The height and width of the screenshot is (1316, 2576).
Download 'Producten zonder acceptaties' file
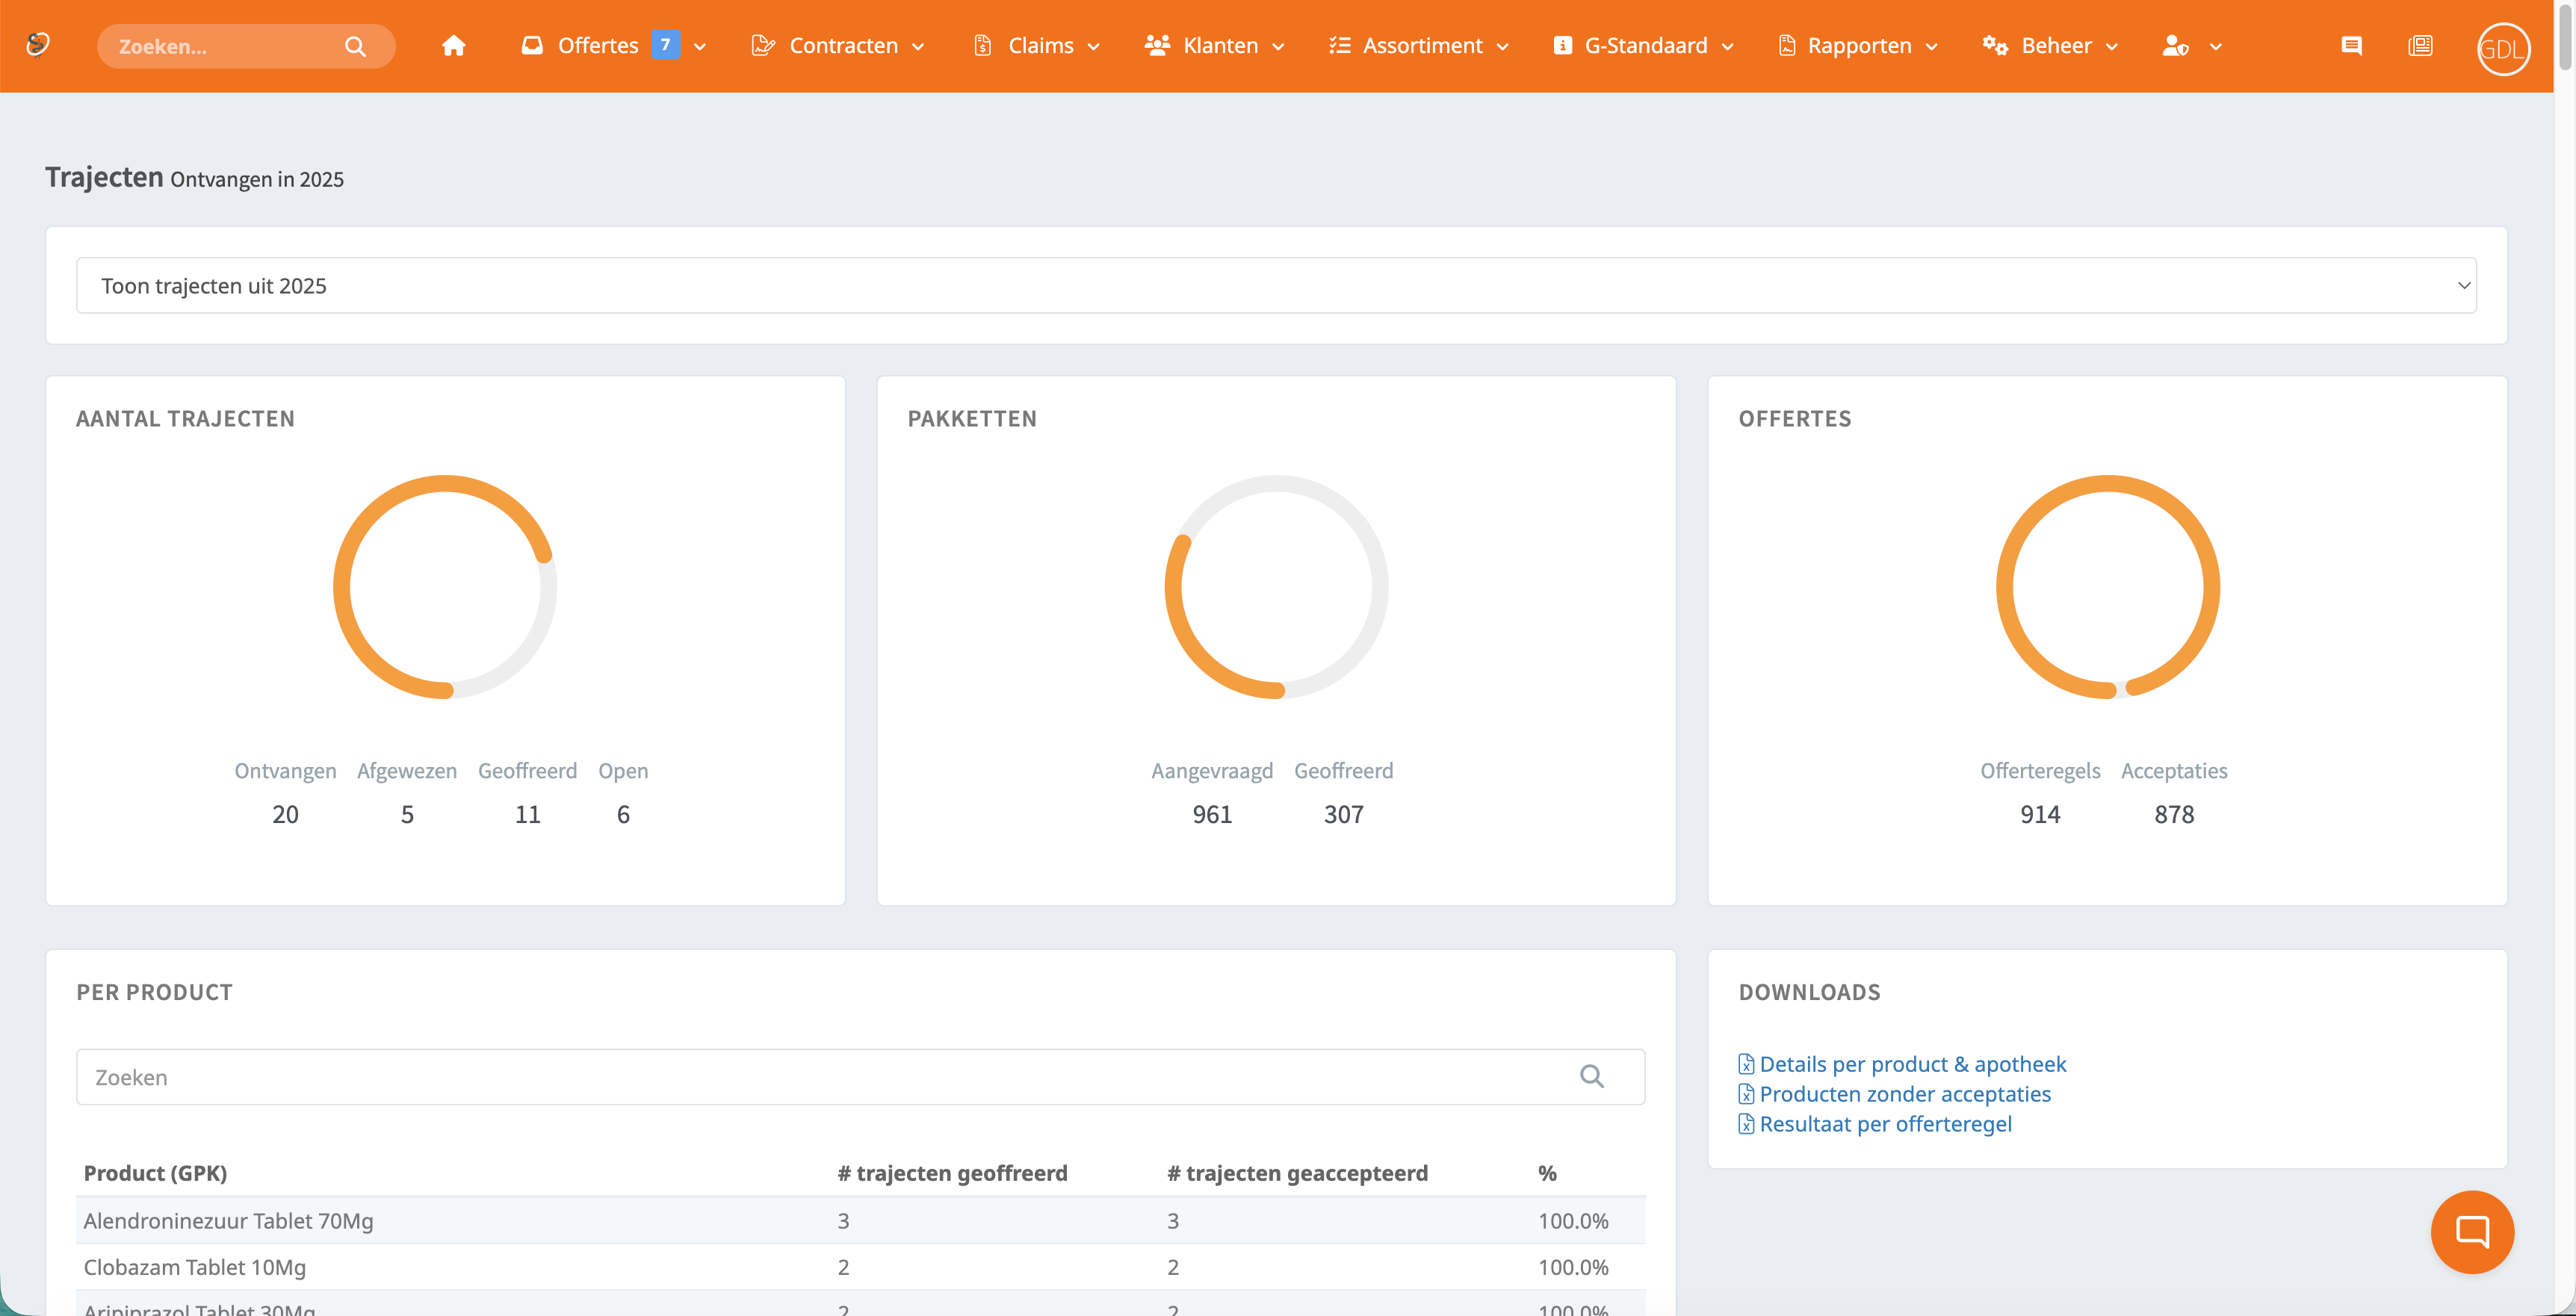click(1894, 1094)
